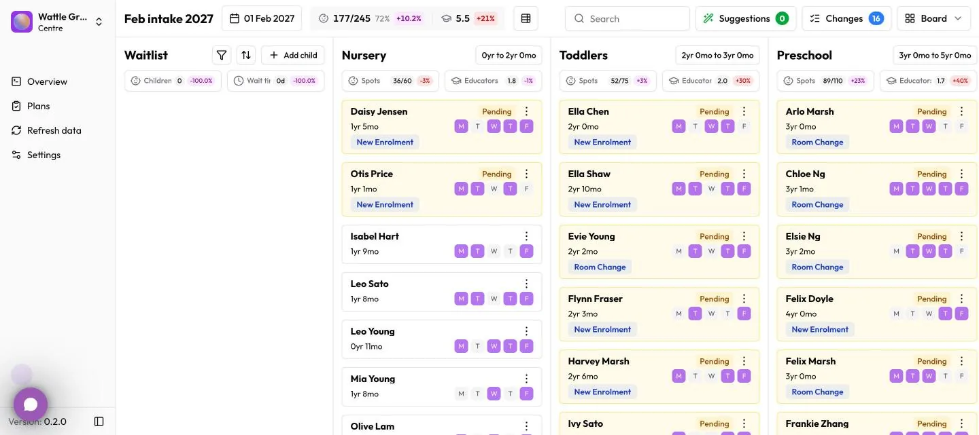This screenshot has height=435, width=979.
Task: Open the Waitlist filter icon
Action: pos(222,55)
